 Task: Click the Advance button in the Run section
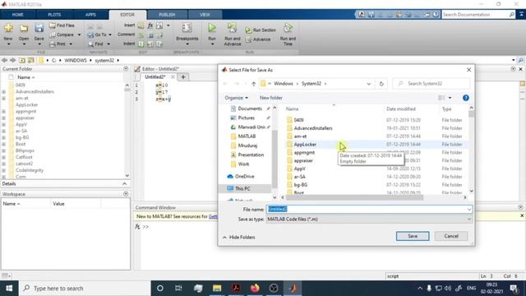[258, 39]
